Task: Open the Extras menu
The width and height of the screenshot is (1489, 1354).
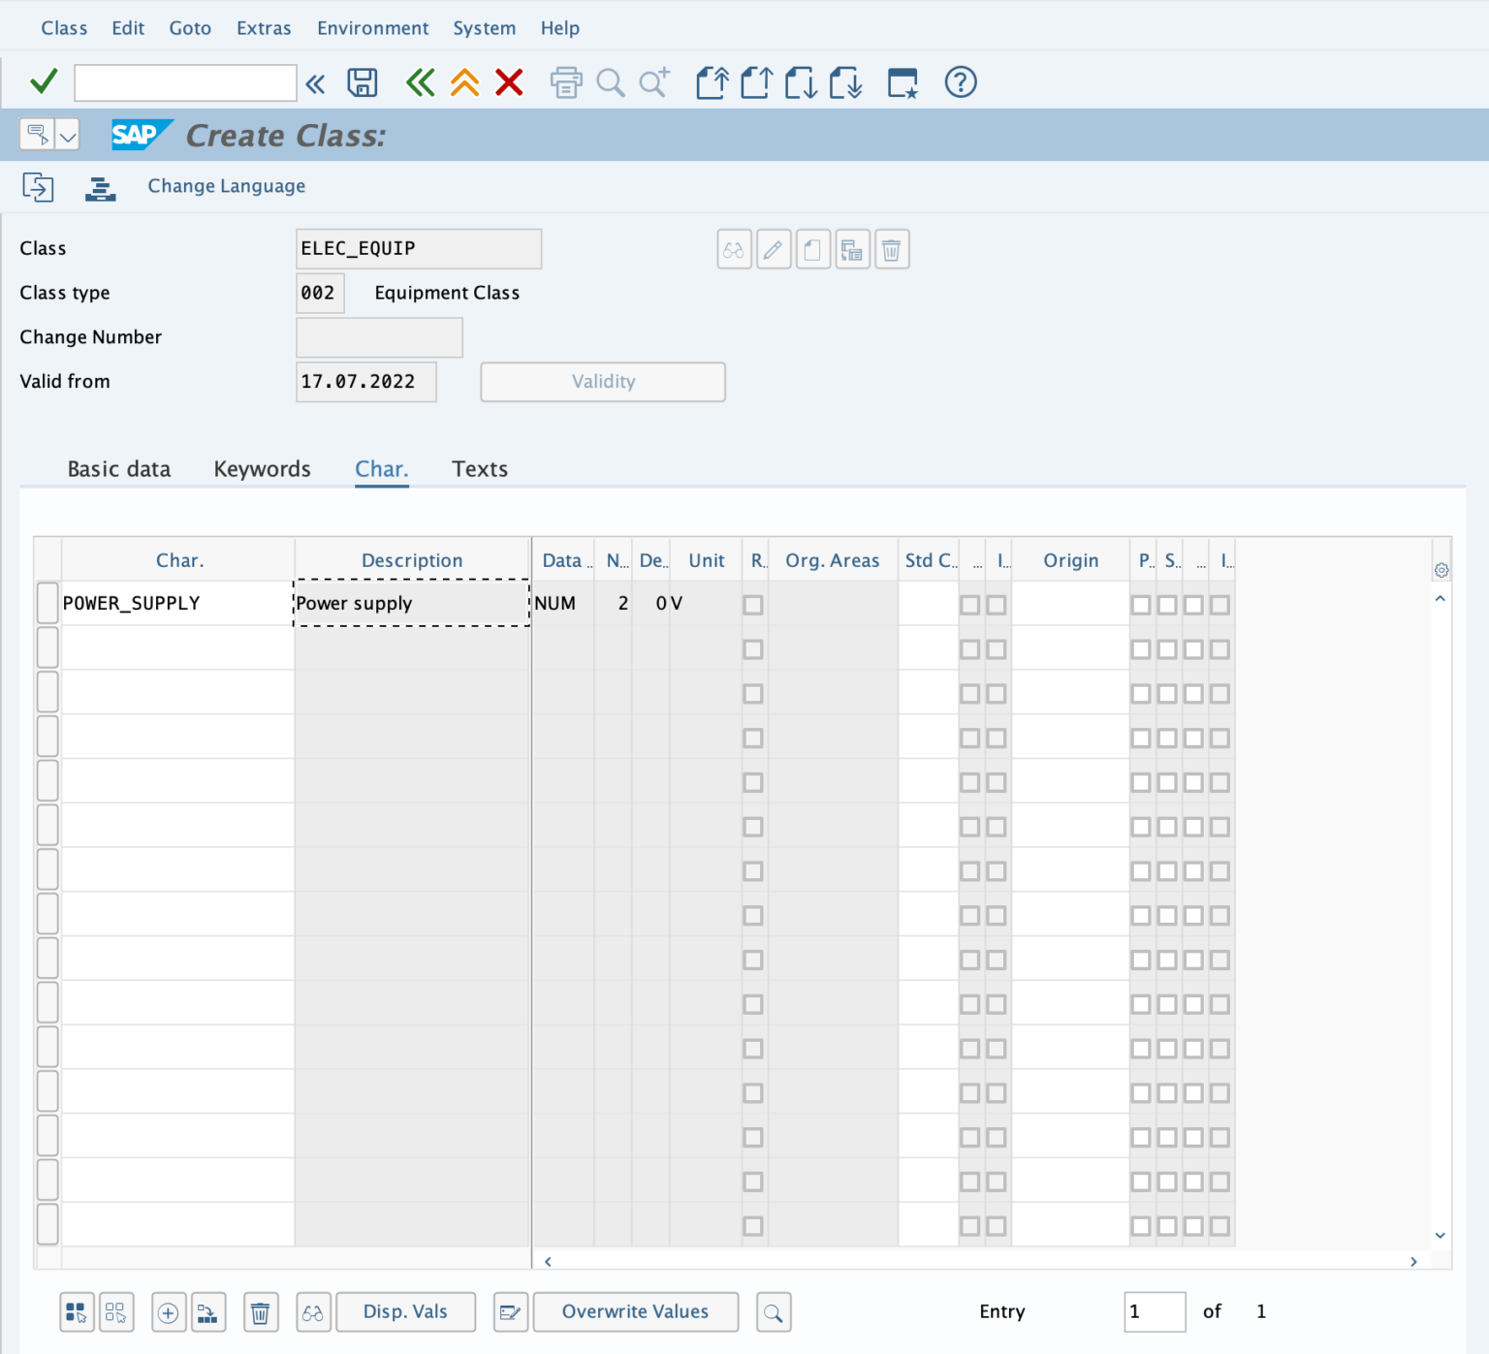Action: click(x=263, y=27)
